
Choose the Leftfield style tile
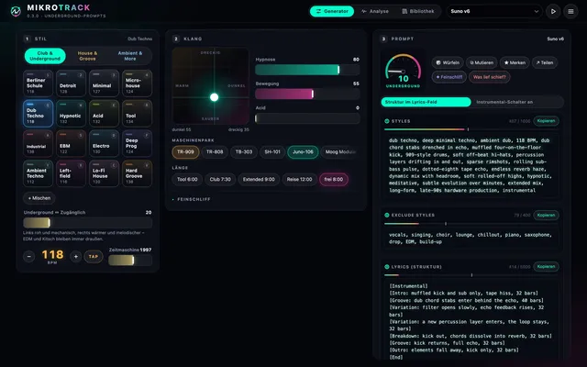pos(71,173)
